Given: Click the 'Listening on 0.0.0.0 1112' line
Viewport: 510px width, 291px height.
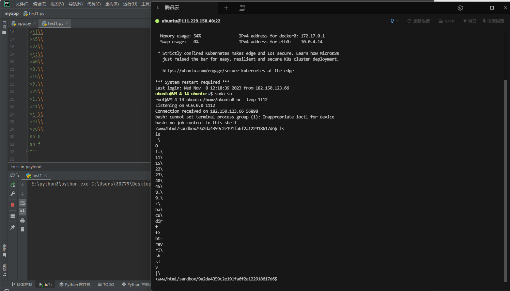Looking at the screenshot, I should click(x=185, y=106).
